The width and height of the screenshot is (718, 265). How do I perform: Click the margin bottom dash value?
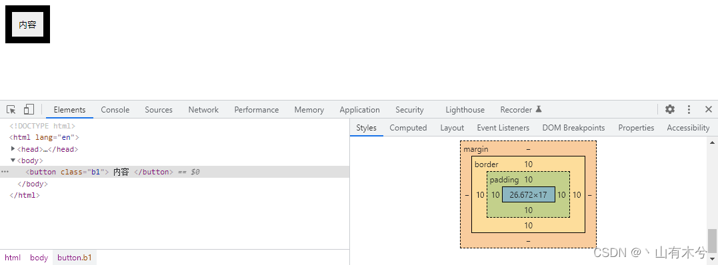pos(529,241)
